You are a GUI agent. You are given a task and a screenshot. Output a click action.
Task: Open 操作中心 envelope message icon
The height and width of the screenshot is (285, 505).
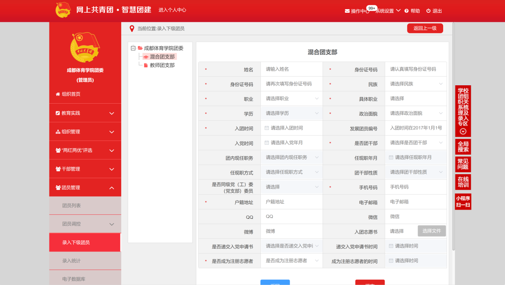[347, 11]
